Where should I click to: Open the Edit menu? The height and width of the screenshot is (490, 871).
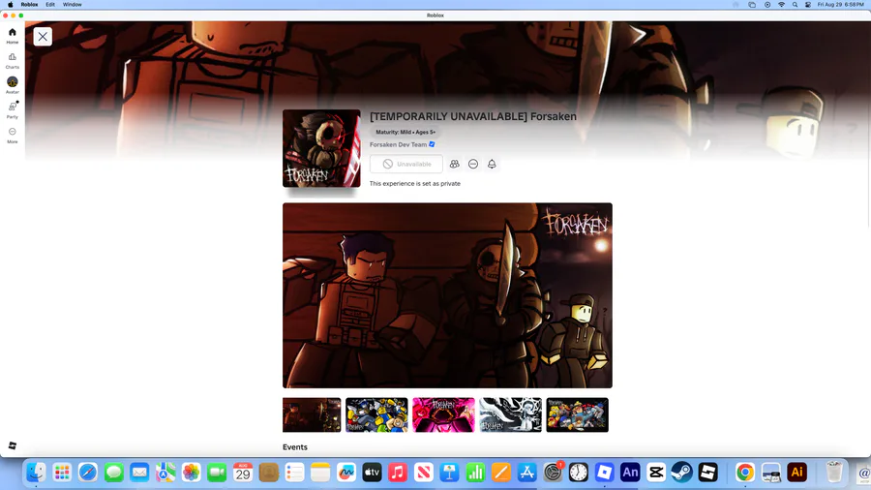[50, 5]
